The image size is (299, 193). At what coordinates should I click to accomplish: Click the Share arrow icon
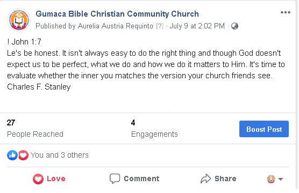coord(205,179)
